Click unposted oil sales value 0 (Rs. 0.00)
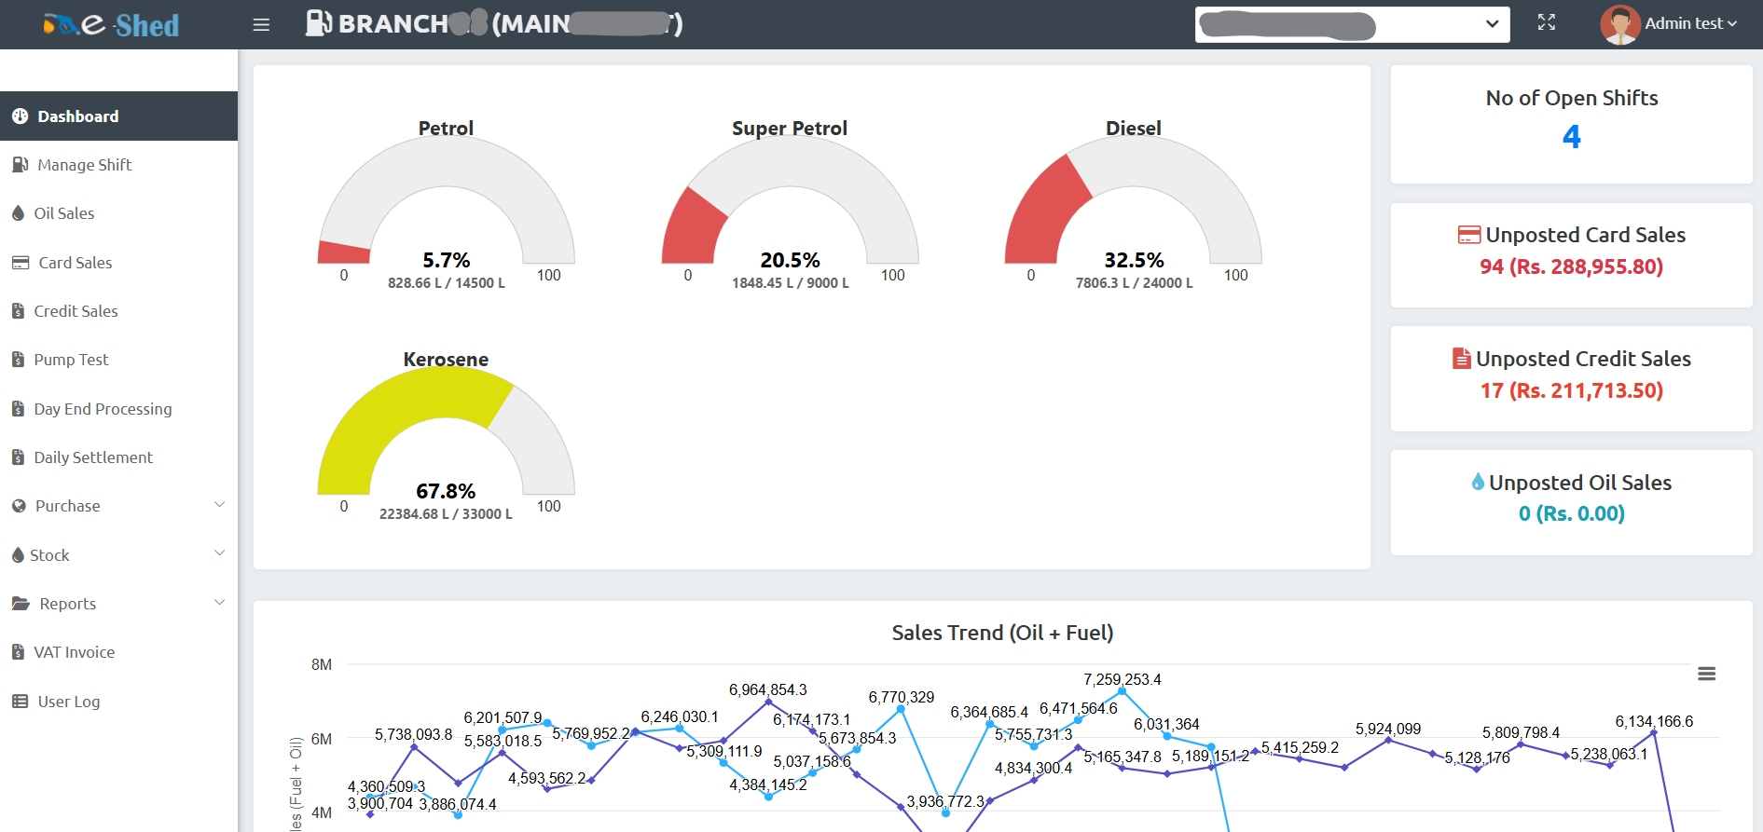 [1572, 513]
